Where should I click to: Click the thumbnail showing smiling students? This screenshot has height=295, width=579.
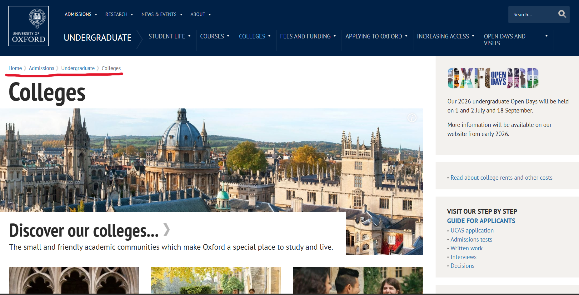click(357, 280)
